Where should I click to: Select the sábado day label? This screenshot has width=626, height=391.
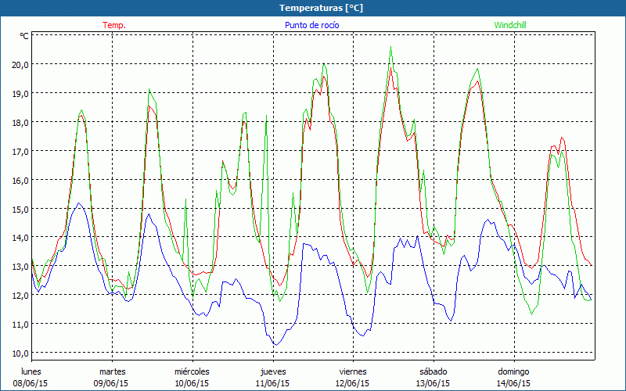tap(433, 371)
